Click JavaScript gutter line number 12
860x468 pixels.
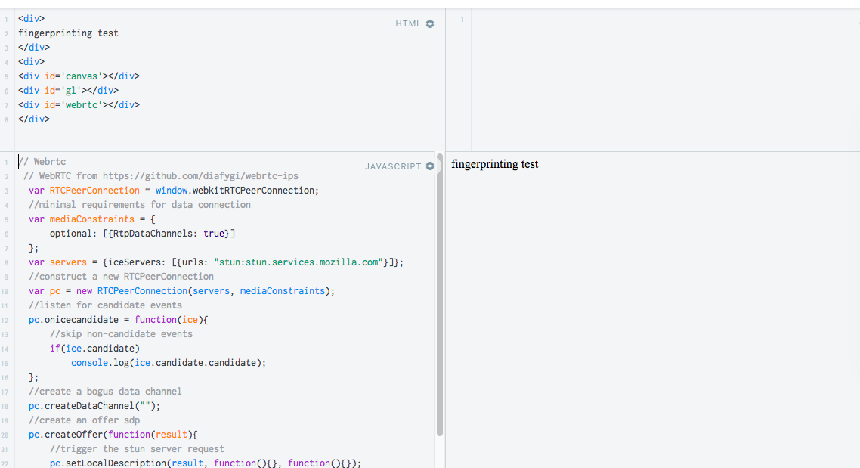(x=5, y=321)
